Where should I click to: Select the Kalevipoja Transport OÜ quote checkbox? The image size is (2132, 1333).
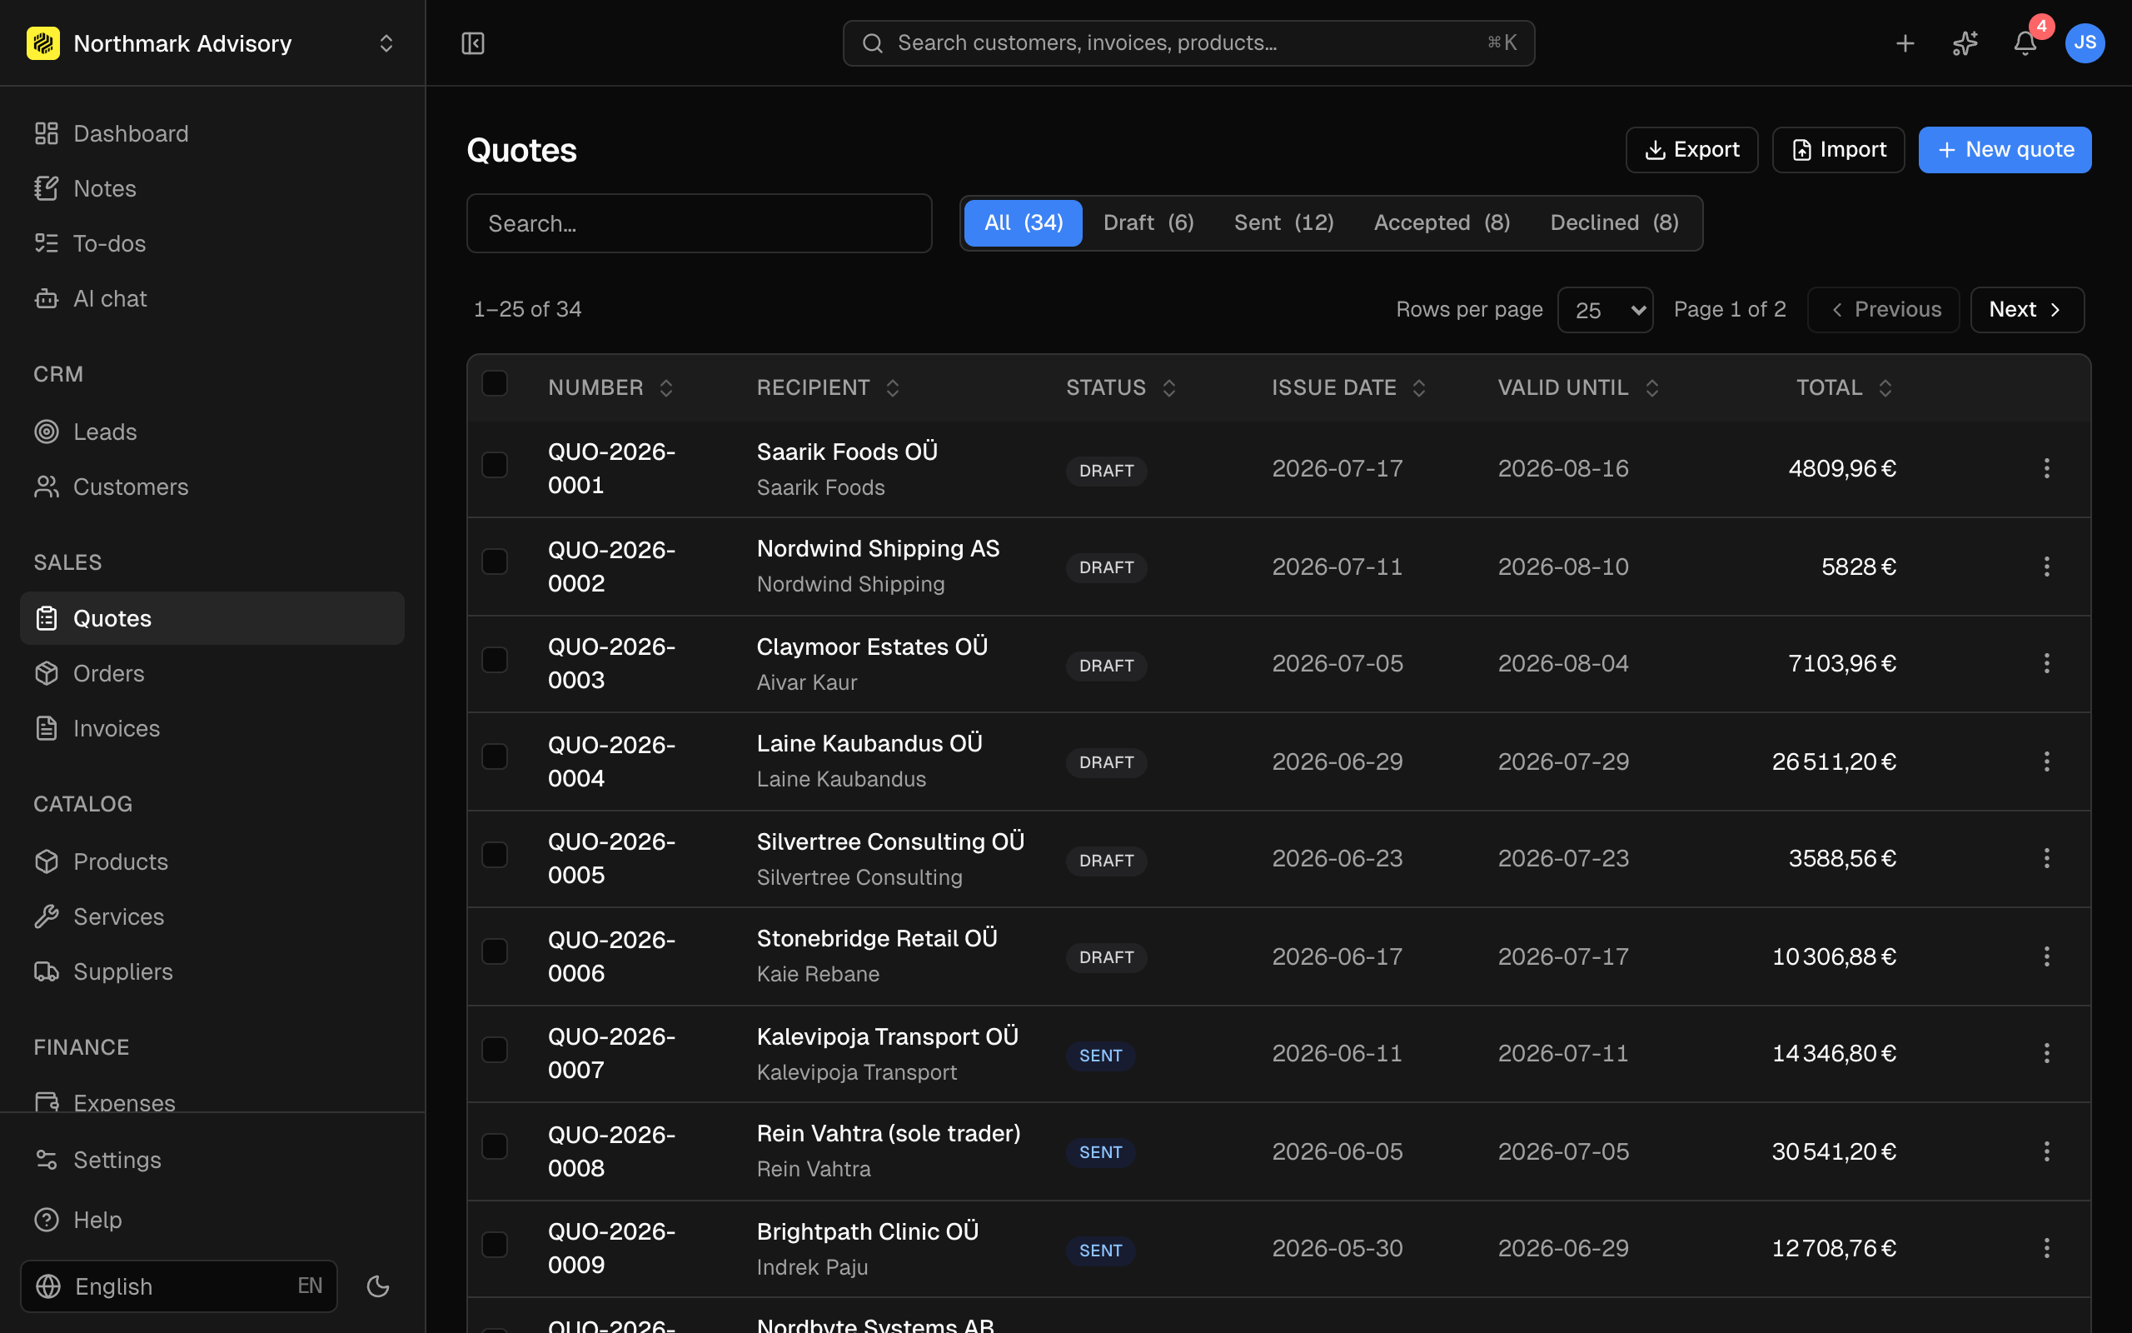(496, 1049)
